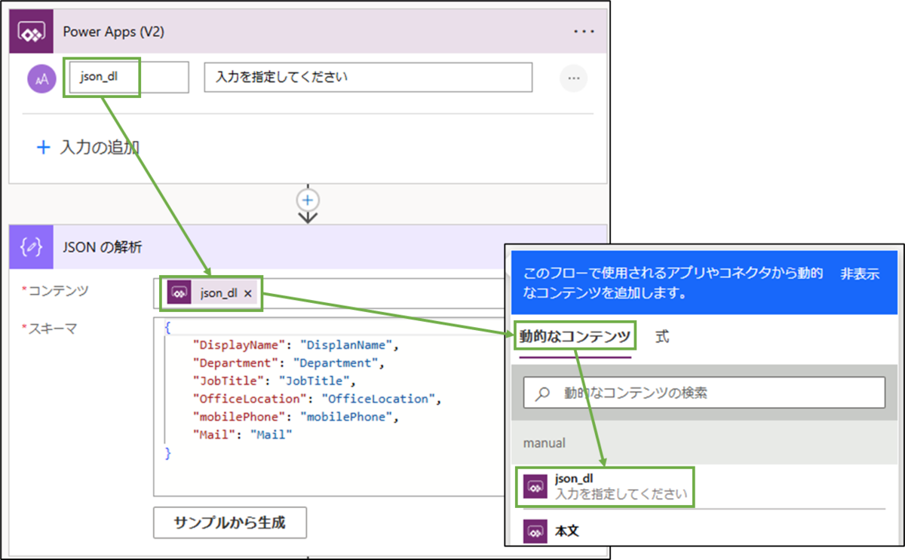
Task: Click the icon next to json_dl list item
Action: [535, 486]
